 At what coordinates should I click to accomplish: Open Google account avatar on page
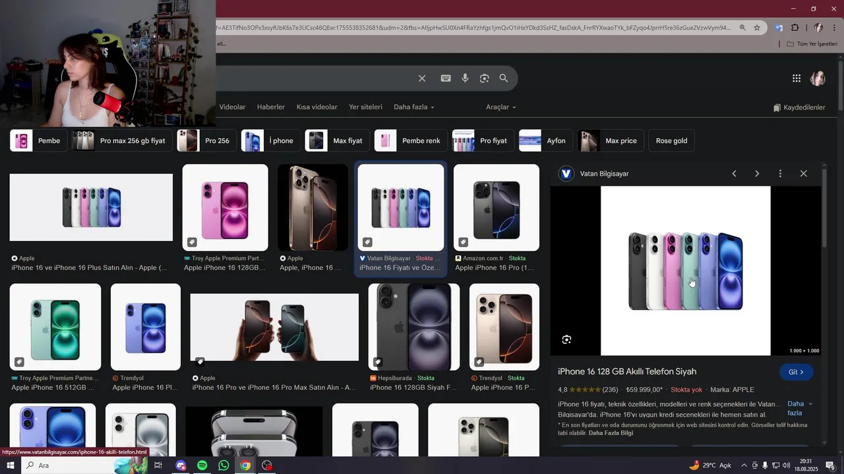[x=818, y=78]
